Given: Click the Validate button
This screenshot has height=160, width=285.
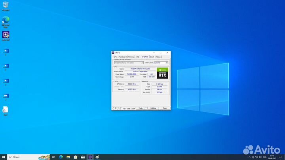Looking at the screenshot, I should point(153,108).
